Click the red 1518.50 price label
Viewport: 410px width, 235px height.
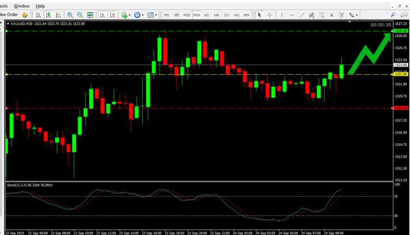(x=401, y=108)
